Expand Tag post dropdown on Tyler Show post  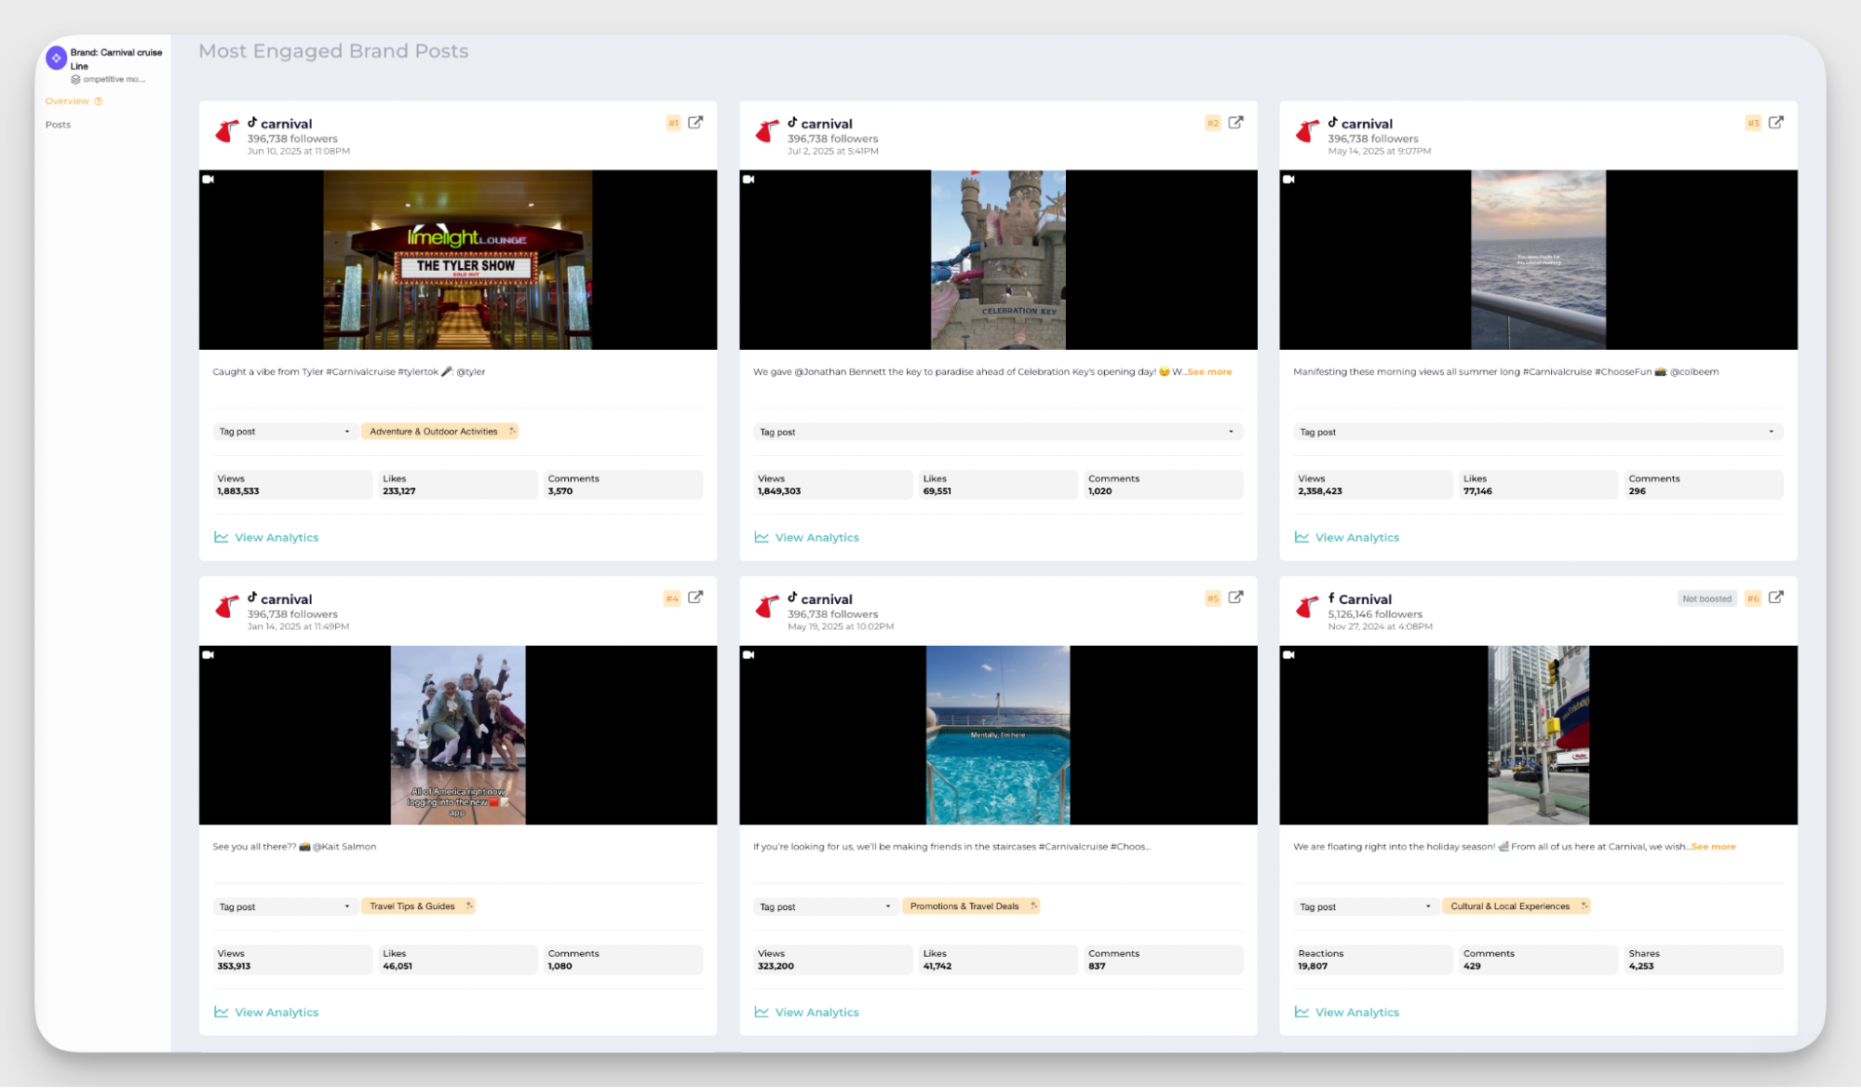click(x=284, y=432)
